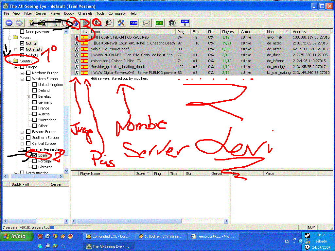The height and width of the screenshot is (251, 335).
Task: Open the Channels menu
Action: [85, 13]
